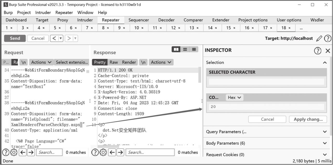
Task: Toggle non-printable characters in response
Action: (143, 62)
